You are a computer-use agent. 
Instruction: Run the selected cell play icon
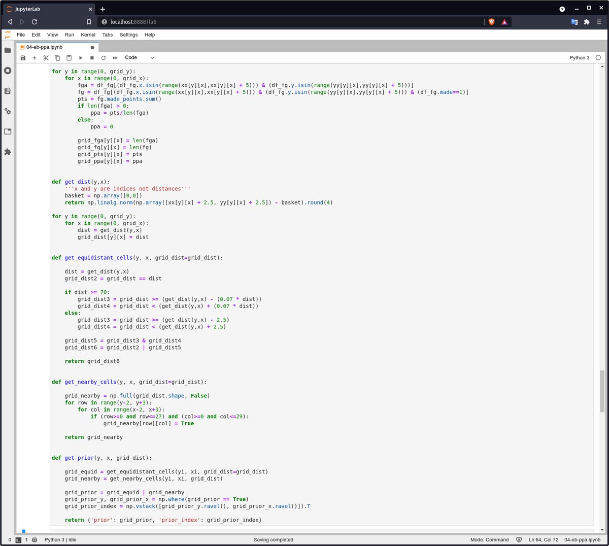81,58
